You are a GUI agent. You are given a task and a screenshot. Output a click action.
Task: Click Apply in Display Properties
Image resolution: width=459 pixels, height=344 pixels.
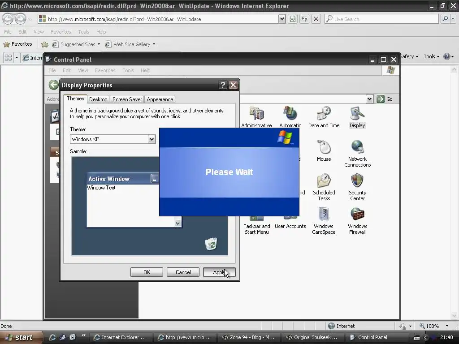pos(219,272)
